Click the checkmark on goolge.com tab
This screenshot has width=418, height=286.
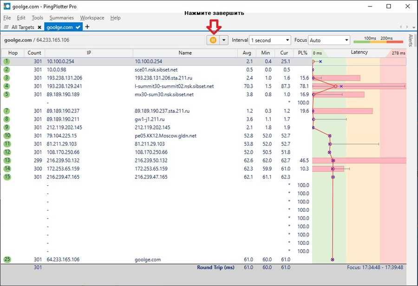(x=78, y=27)
